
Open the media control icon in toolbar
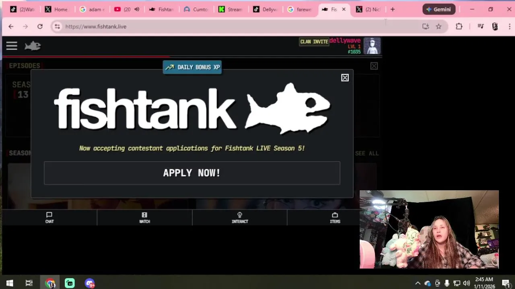tap(480, 26)
